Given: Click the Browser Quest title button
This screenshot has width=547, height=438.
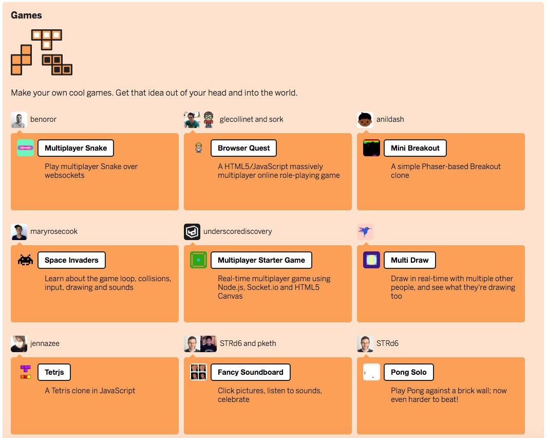Looking at the screenshot, I should pyautogui.click(x=243, y=148).
